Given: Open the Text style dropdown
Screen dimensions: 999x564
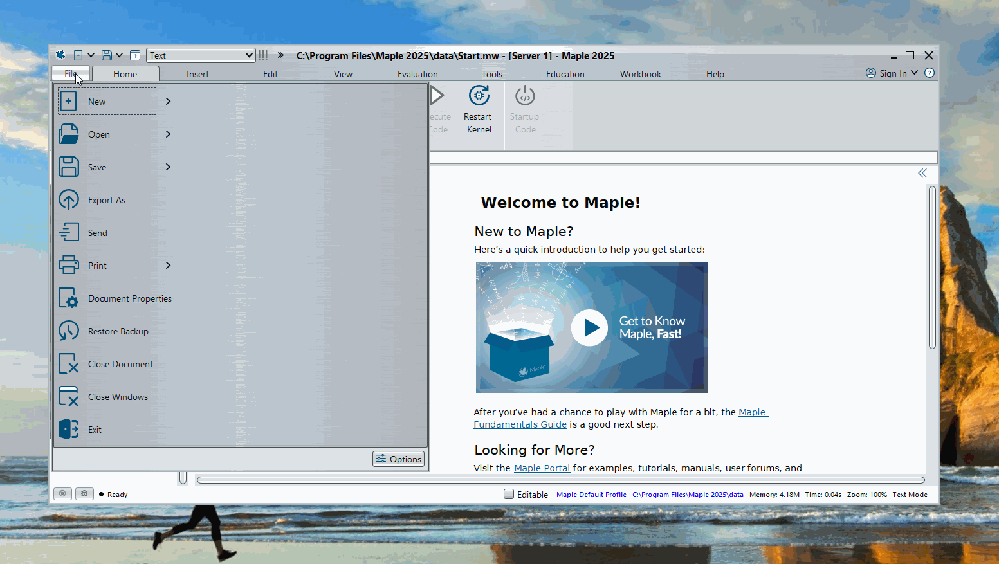Looking at the screenshot, I should tap(201, 55).
